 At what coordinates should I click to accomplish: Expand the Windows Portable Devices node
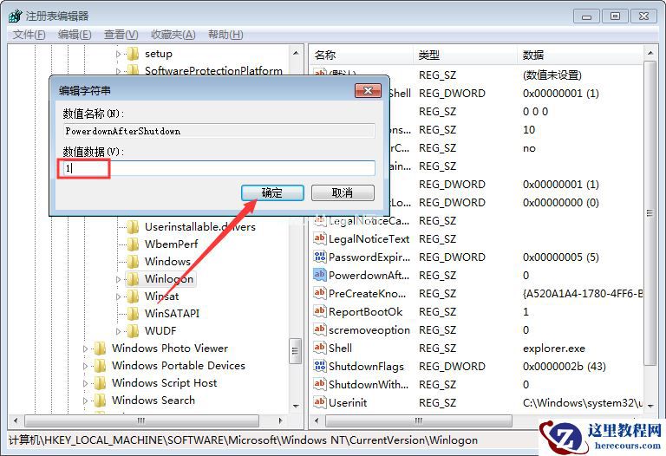pos(85,366)
